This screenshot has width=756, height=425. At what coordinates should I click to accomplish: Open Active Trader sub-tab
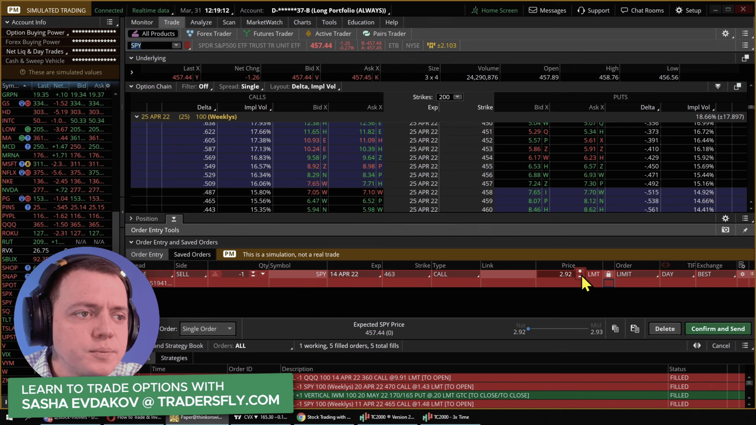(328, 34)
